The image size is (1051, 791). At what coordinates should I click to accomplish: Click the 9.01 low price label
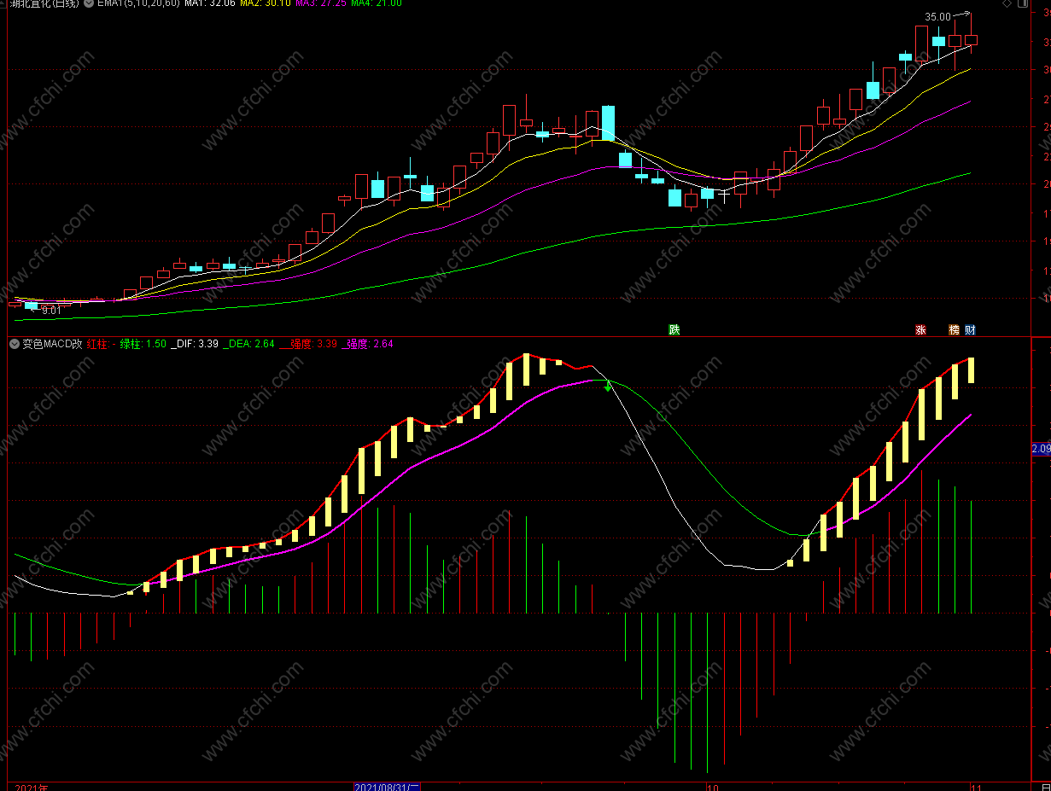coord(51,311)
